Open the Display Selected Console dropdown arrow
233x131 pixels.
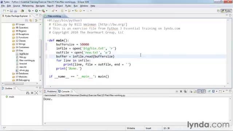coord(217,91)
